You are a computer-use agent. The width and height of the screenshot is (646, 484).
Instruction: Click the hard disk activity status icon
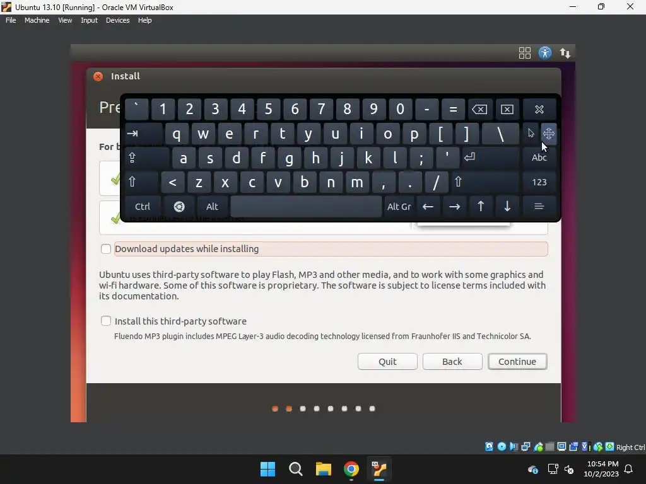pos(489,447)
